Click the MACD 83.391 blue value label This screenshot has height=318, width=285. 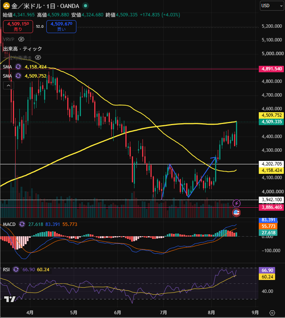tap(268, 220)
